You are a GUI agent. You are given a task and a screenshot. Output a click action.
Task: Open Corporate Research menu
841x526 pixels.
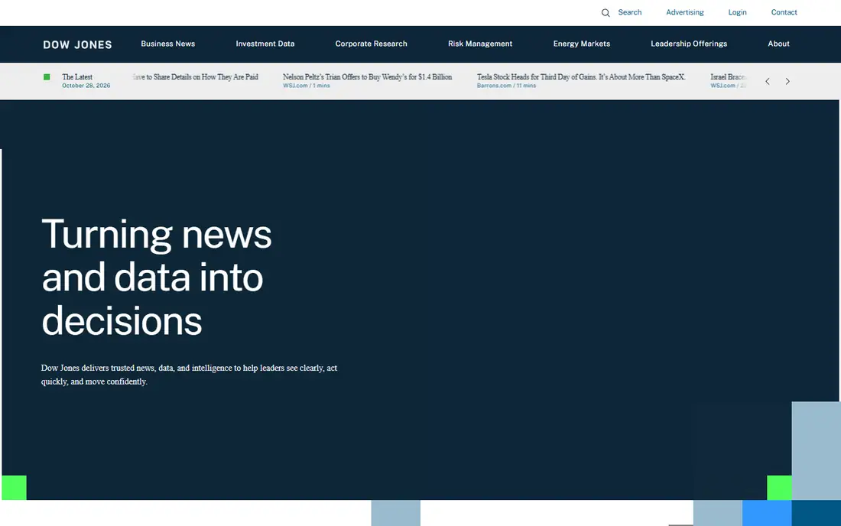click(371, 44)
